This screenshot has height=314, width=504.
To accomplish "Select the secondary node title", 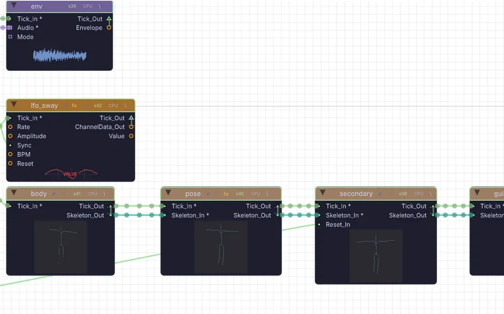I will (x=356, y=194).
